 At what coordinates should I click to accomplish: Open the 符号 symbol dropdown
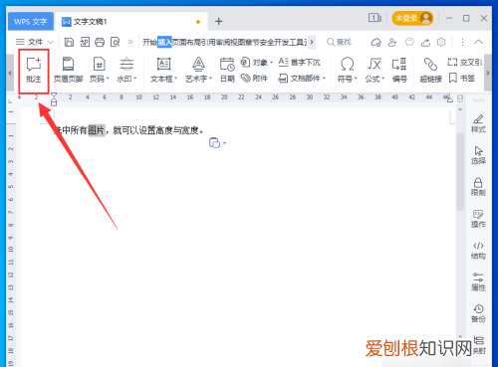(348, 71)
